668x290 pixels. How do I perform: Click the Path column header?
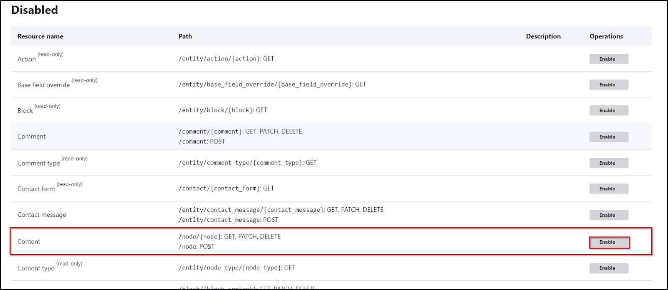click(x=185, y=36)
